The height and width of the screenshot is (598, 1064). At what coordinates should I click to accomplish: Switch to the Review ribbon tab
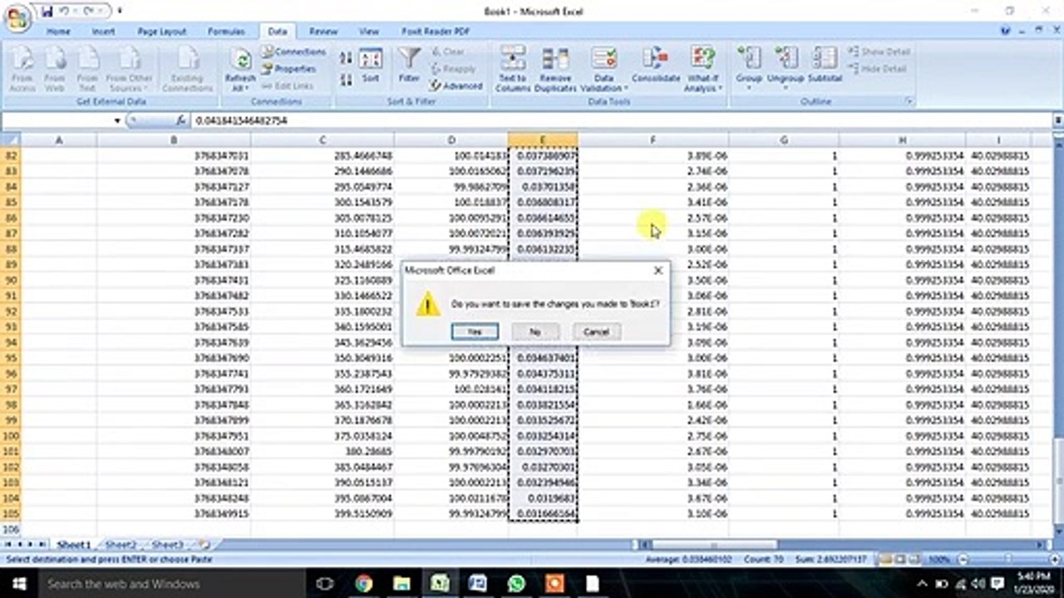[x=323, y=32]
